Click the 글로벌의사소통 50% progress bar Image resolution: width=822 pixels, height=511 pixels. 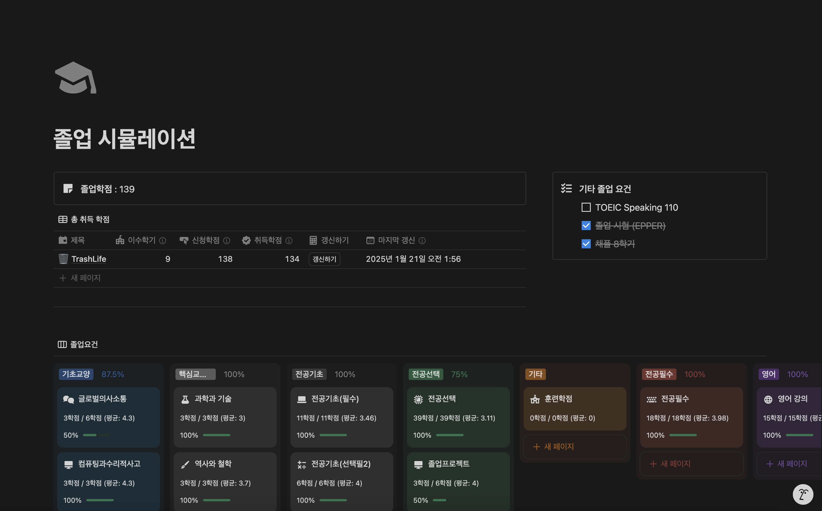(96, 435)
